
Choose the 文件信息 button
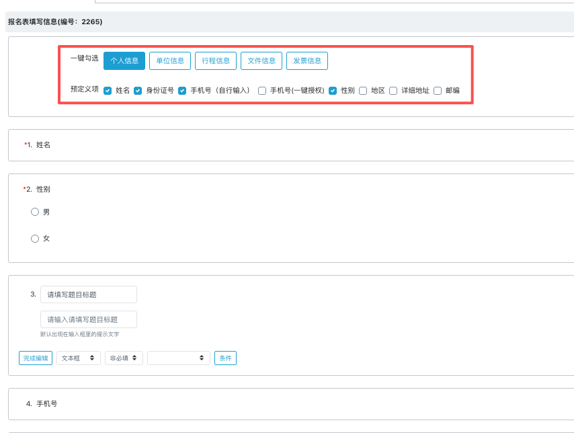(261, 61)
